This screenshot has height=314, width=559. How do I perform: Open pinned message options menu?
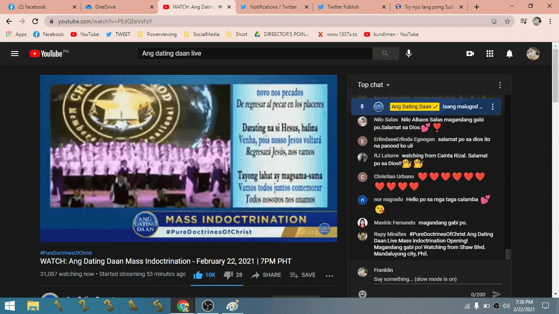pos(493,107)
